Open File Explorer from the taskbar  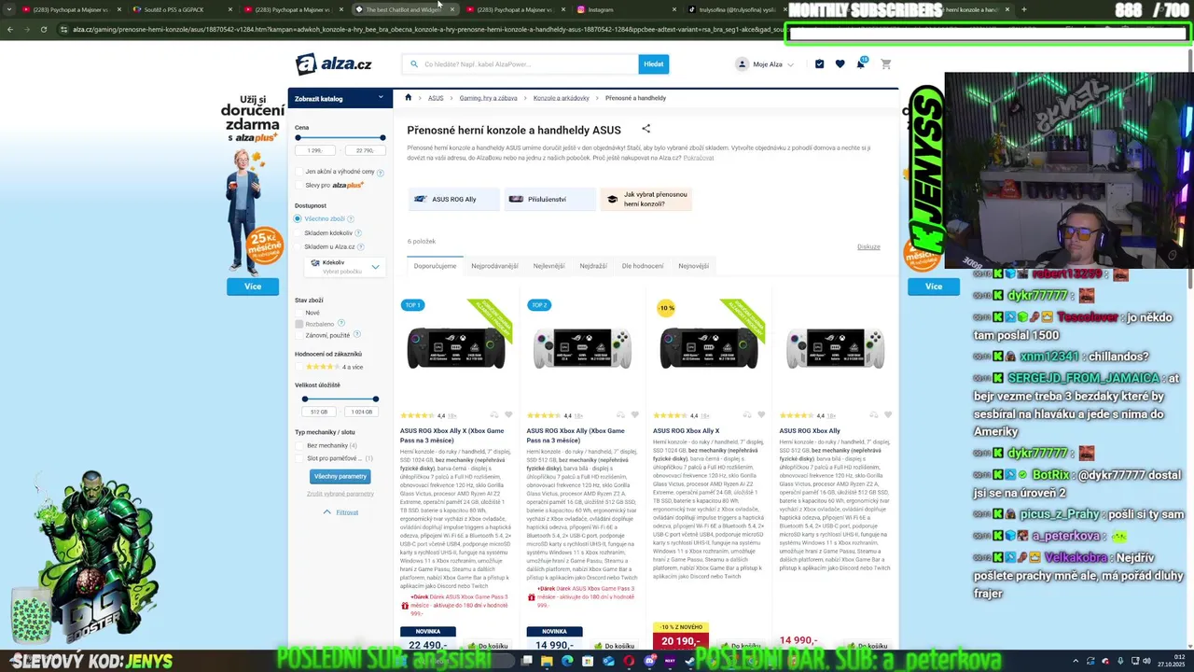(548, 661)
